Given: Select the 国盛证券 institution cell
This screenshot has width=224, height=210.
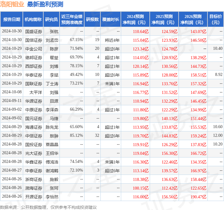Looking at the screenshot, I should pyautogui.click(x=34, y=31).
